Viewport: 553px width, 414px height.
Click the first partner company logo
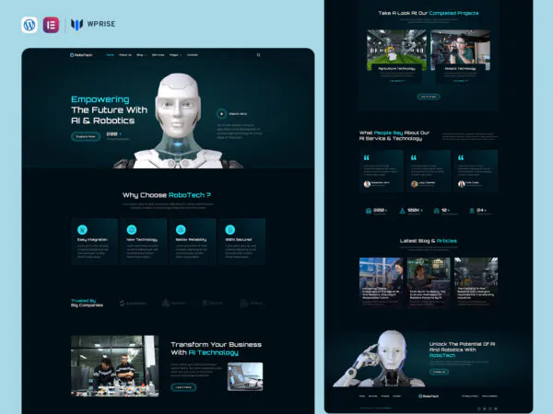[x=133, y=303]
